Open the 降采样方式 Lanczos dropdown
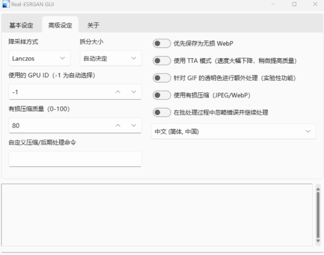 39,58
